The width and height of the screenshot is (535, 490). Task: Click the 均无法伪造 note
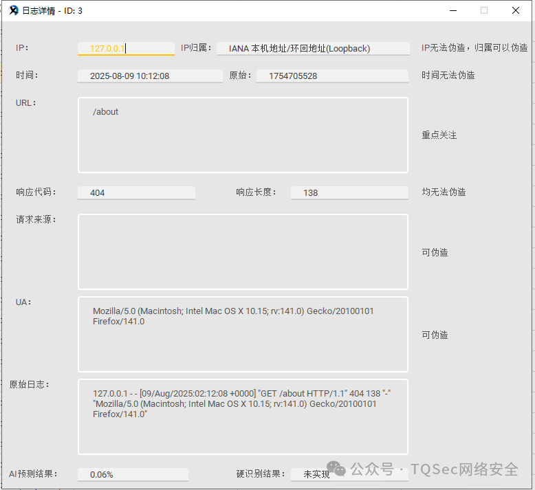[444, 192]
